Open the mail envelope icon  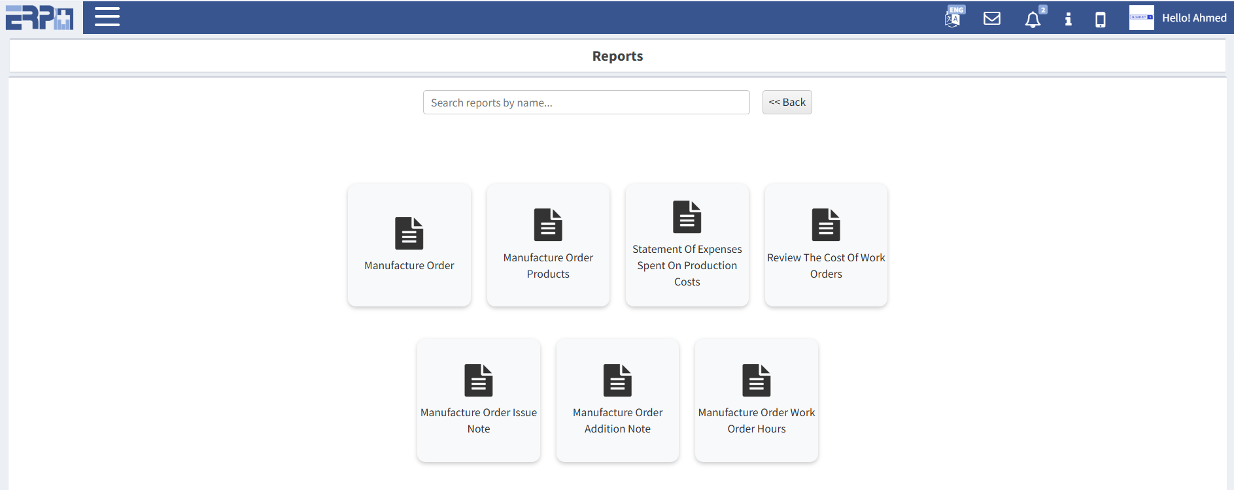[x=992, y=18]
